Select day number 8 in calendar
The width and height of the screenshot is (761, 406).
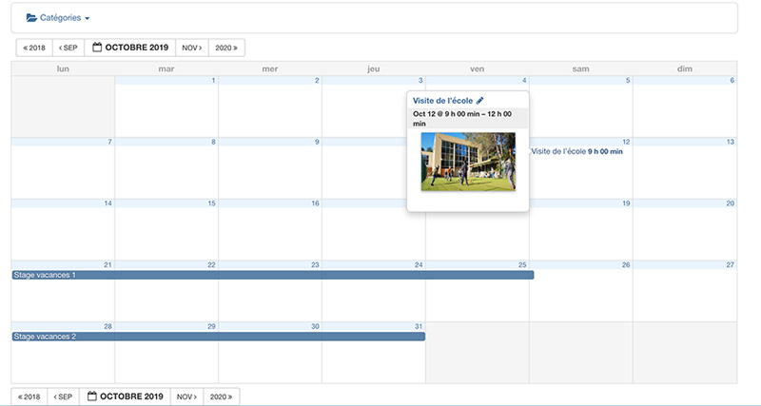pos(213,142)
